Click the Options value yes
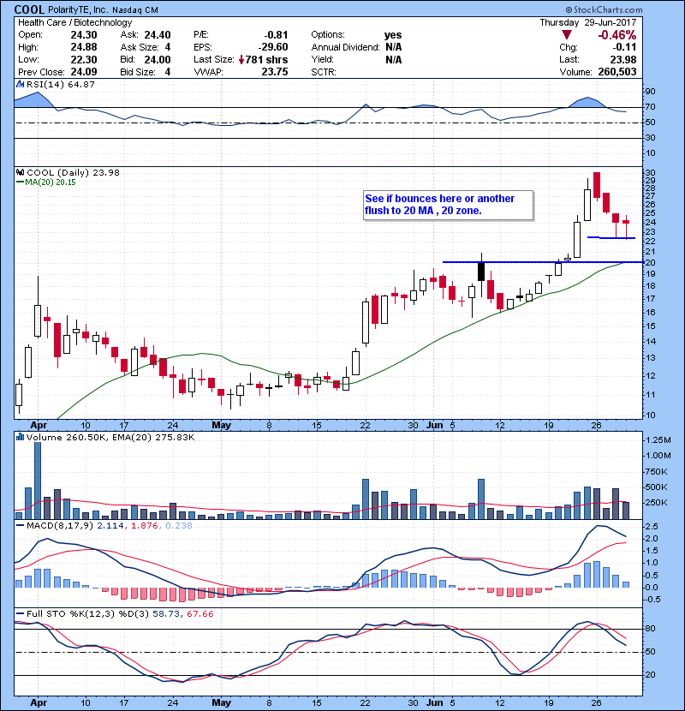 pyautogui.click(x=393, y=35)
